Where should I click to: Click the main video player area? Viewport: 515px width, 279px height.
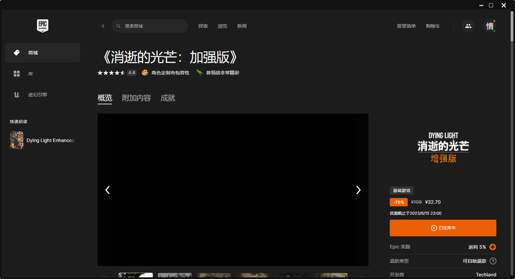click(x=233, y=190)
